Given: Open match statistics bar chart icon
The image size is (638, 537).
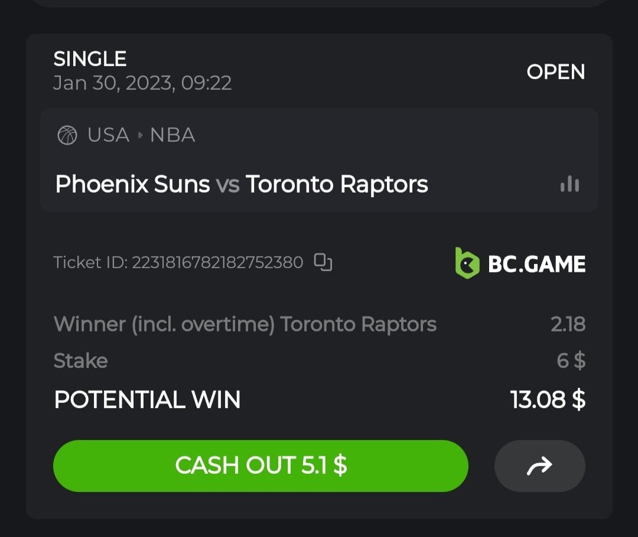Looking at the screenshot, I should (x=569, y=184).
